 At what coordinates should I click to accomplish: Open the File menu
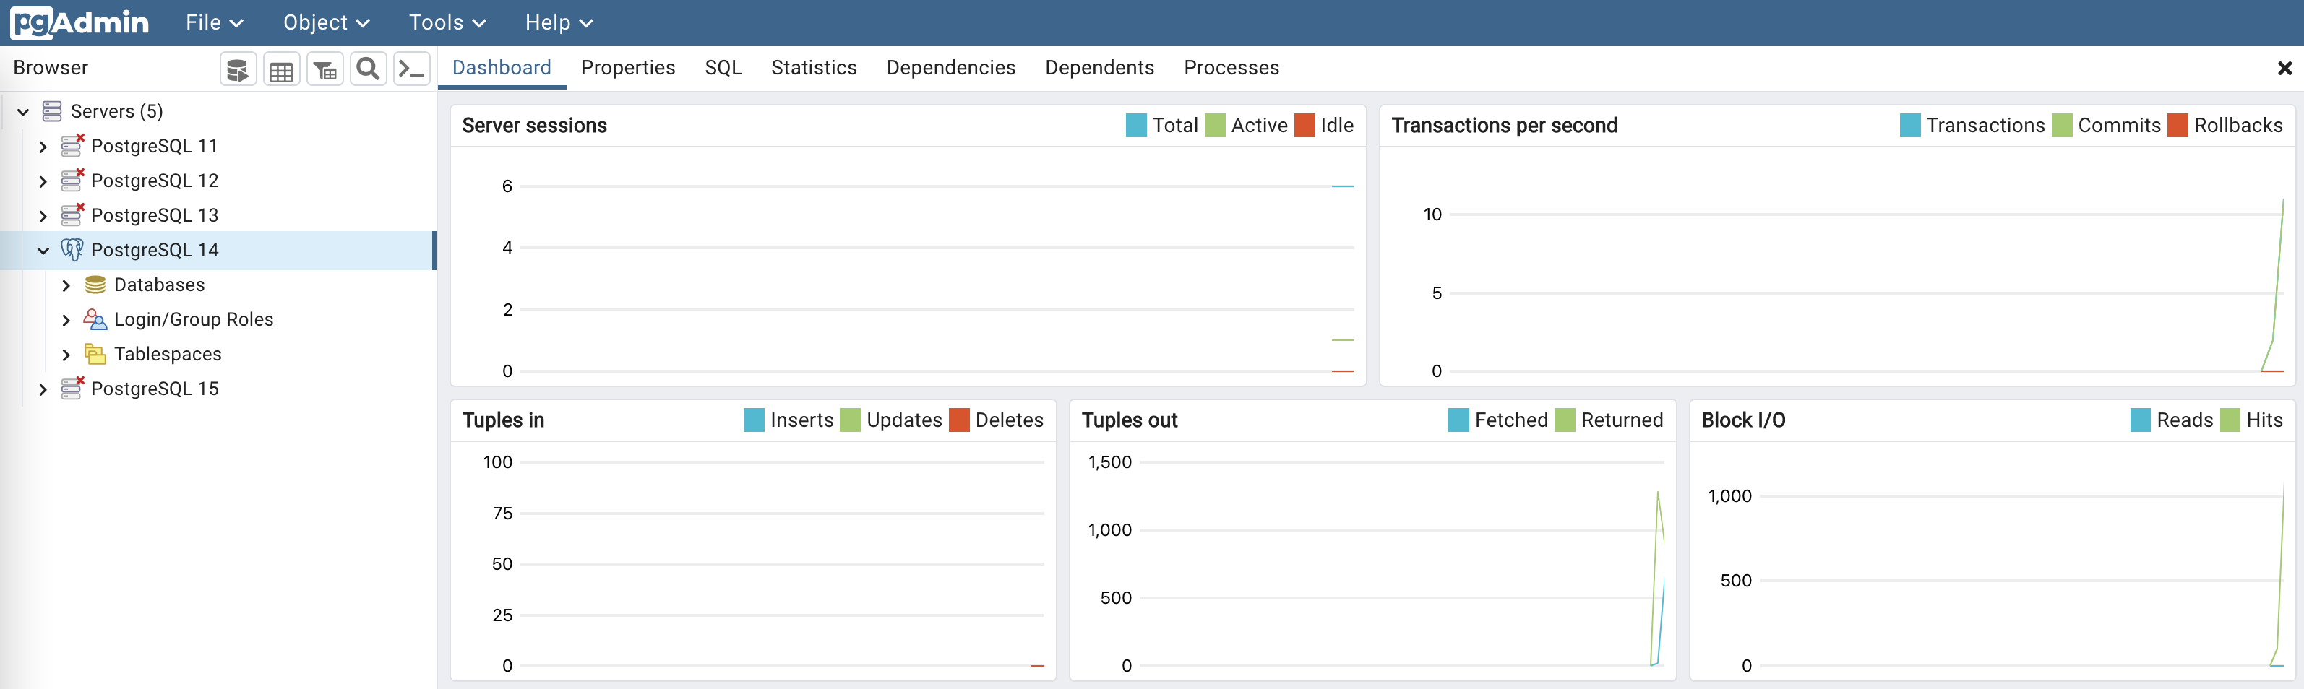[214, 23]
